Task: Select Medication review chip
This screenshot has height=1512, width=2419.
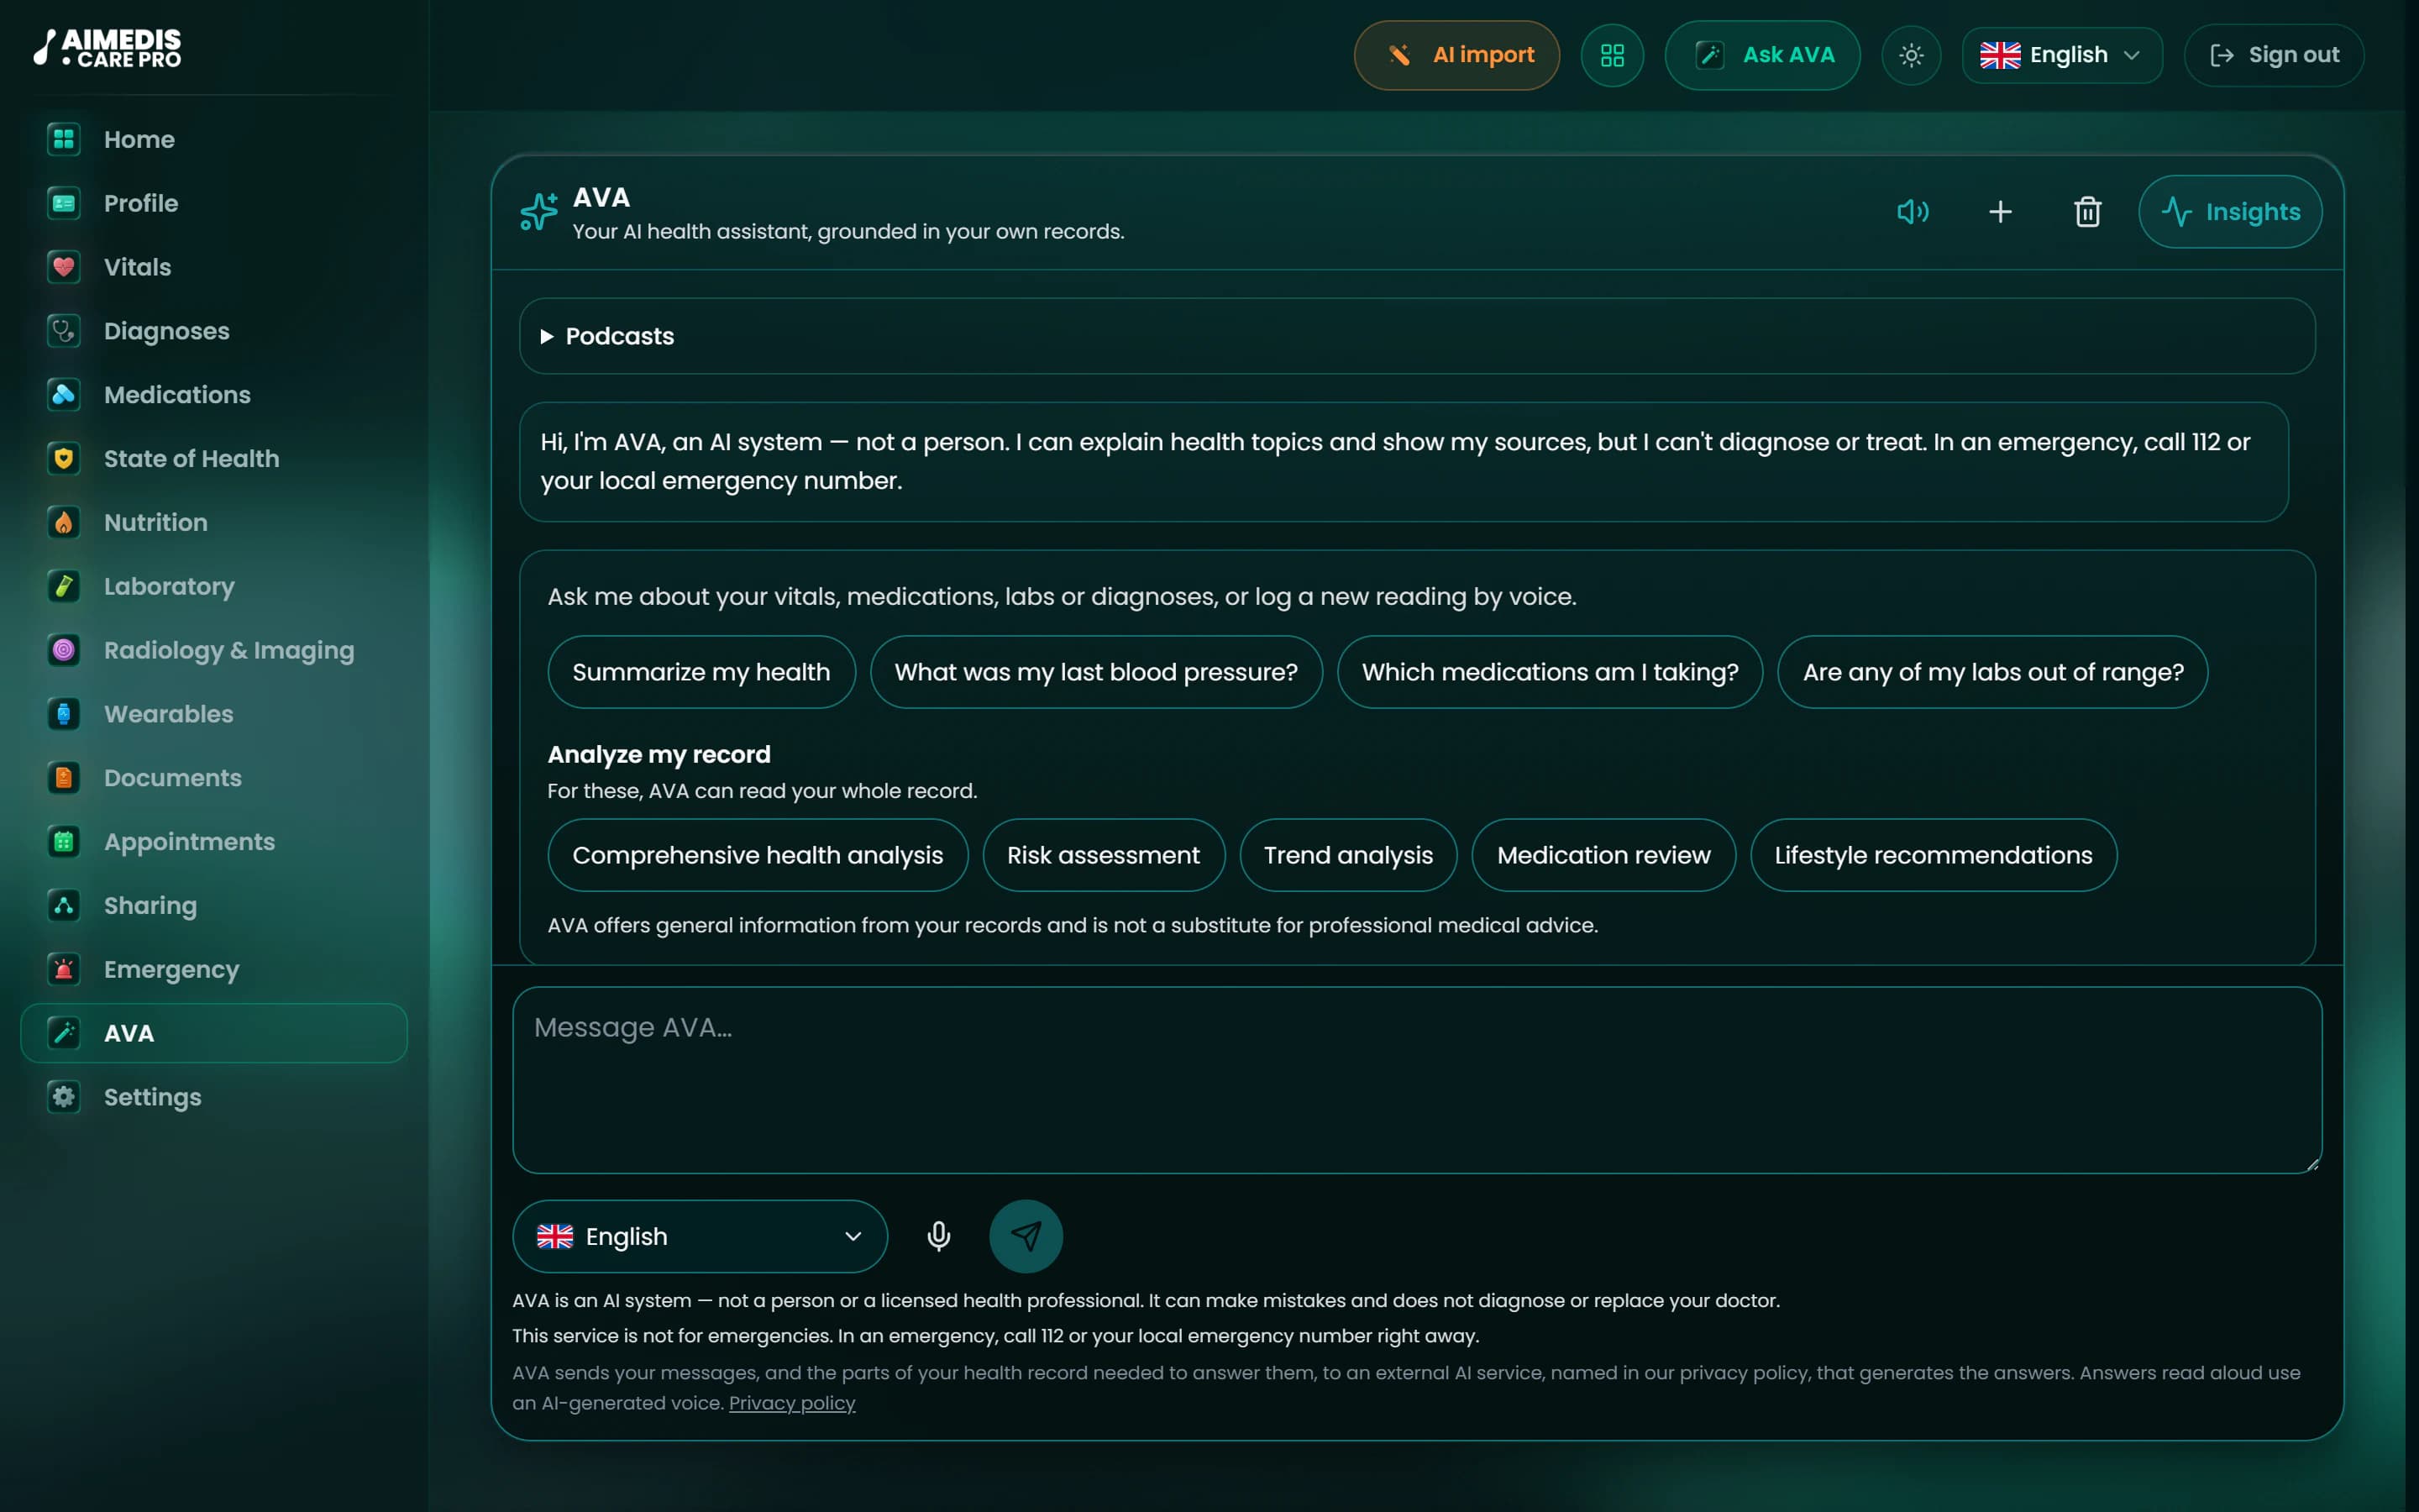Action: click(1603, 855)
